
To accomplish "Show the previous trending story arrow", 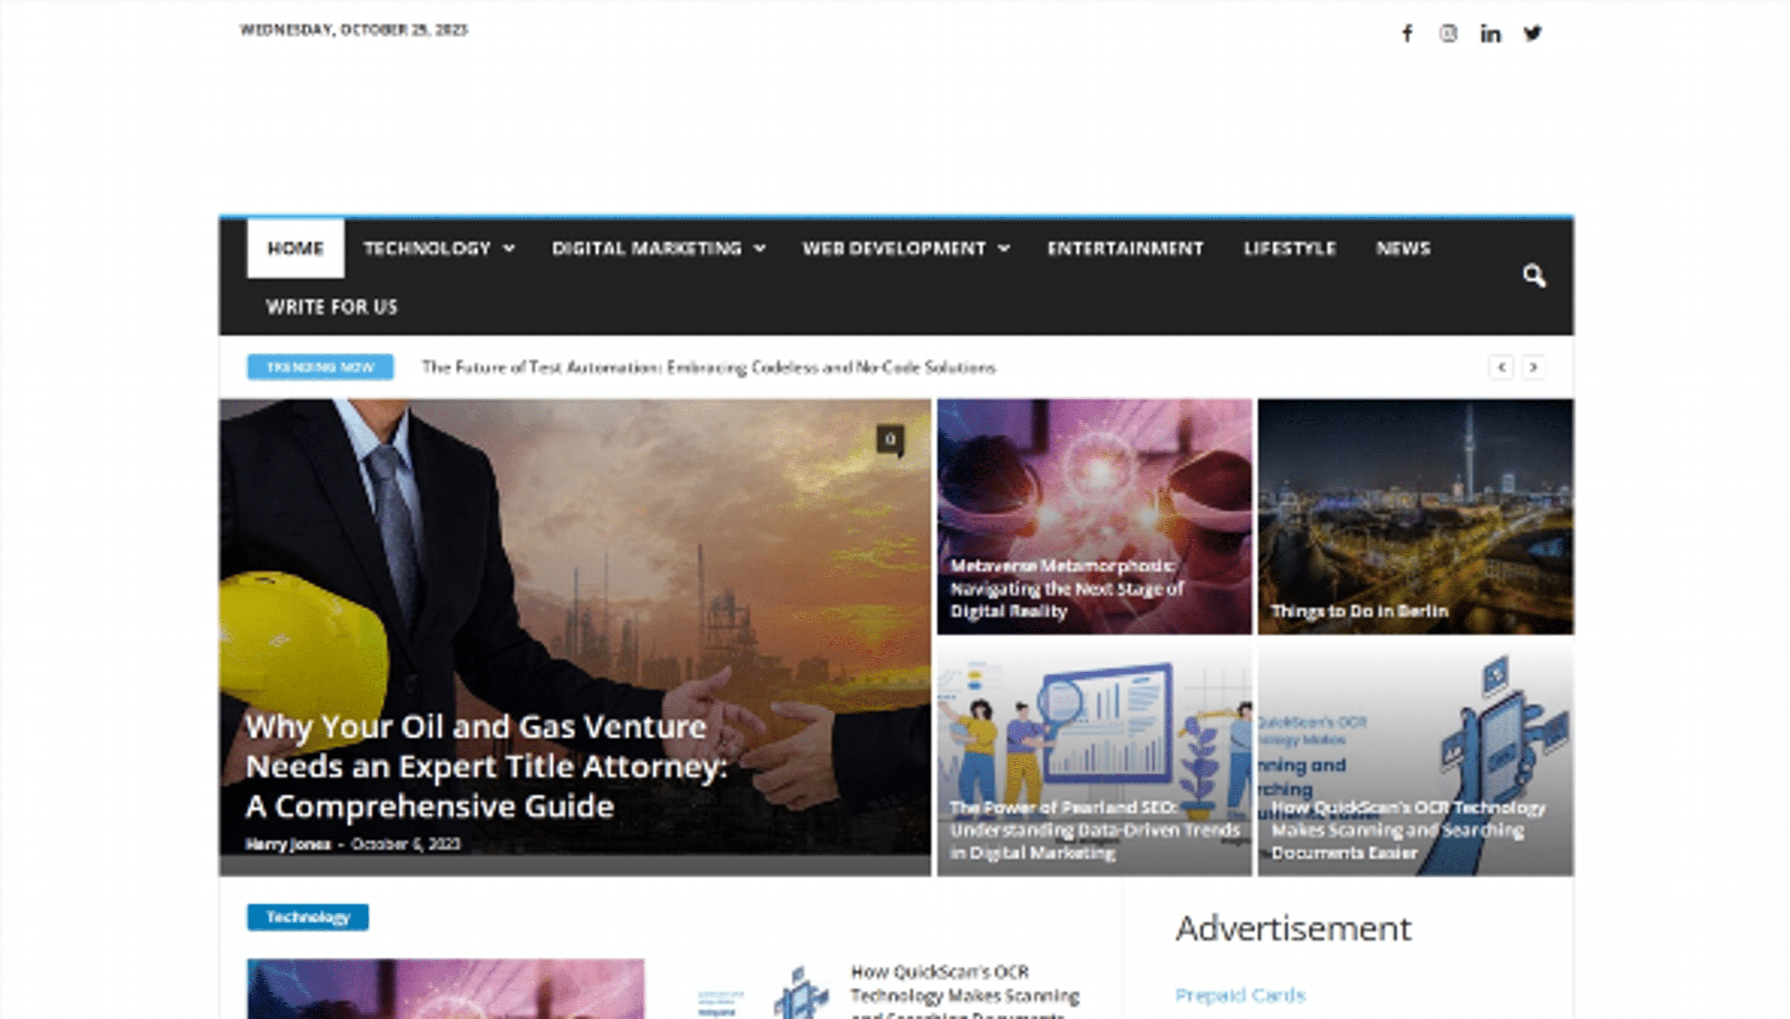I will tap(1501, 367).
